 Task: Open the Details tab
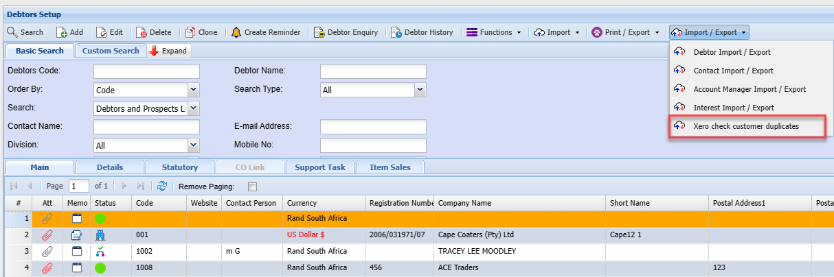110,167
